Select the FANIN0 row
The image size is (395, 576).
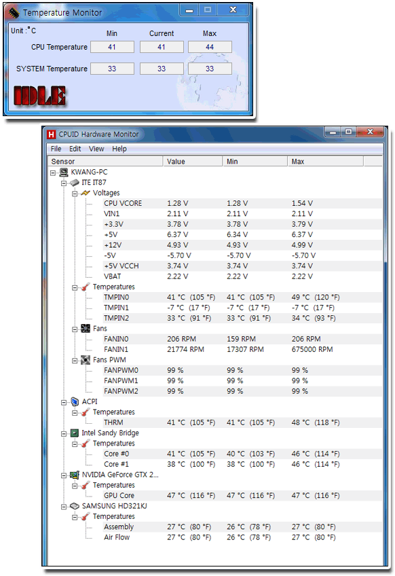click(242, 339)
